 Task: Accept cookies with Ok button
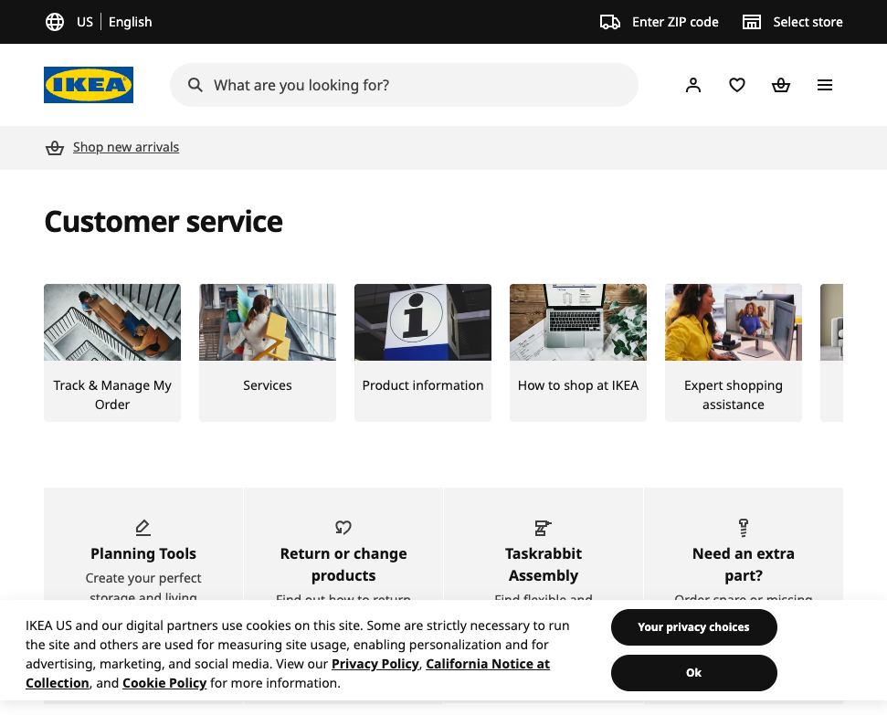click(x=694, y=673)
